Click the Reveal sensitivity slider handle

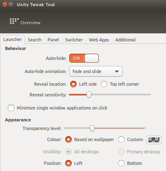point(89,95)
